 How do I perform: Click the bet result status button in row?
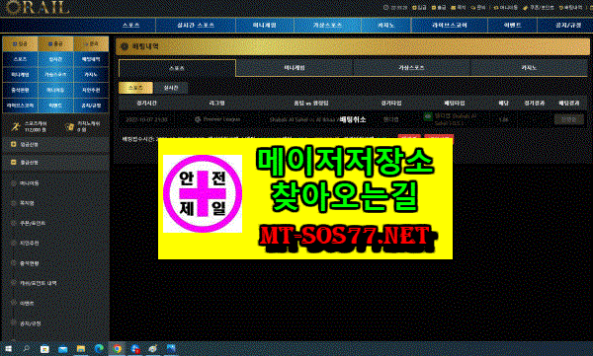pyautogui.click(x=569, y=119)
